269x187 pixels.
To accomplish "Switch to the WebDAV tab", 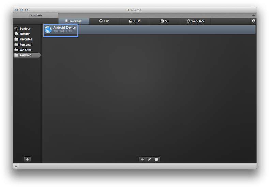I will [x=195, y=21].
